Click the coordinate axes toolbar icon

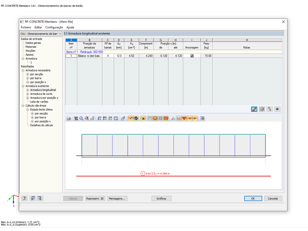click(x=173, y=118)
